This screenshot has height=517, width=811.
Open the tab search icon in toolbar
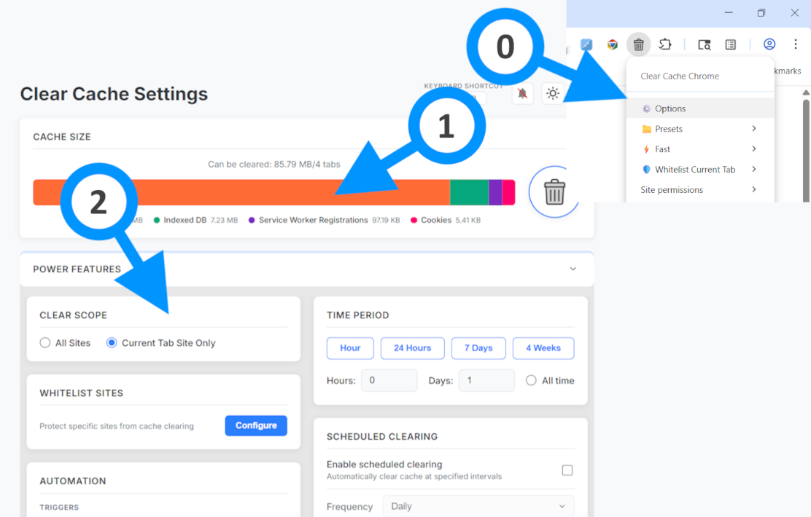(705, 44)
